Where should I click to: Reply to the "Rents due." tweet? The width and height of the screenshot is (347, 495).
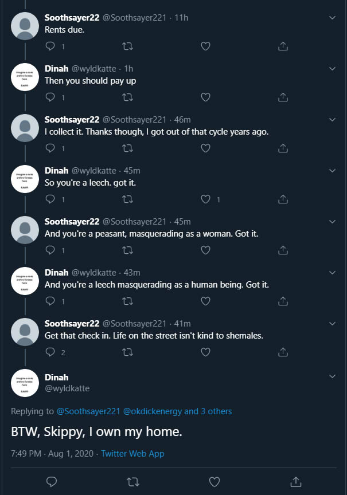tap(50, 46)
